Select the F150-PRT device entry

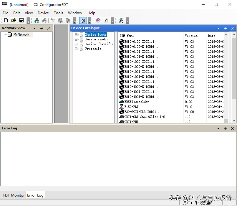point(131,107)
